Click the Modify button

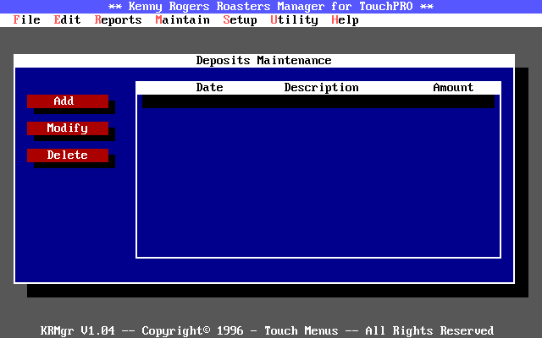click(x=68, y=128)
